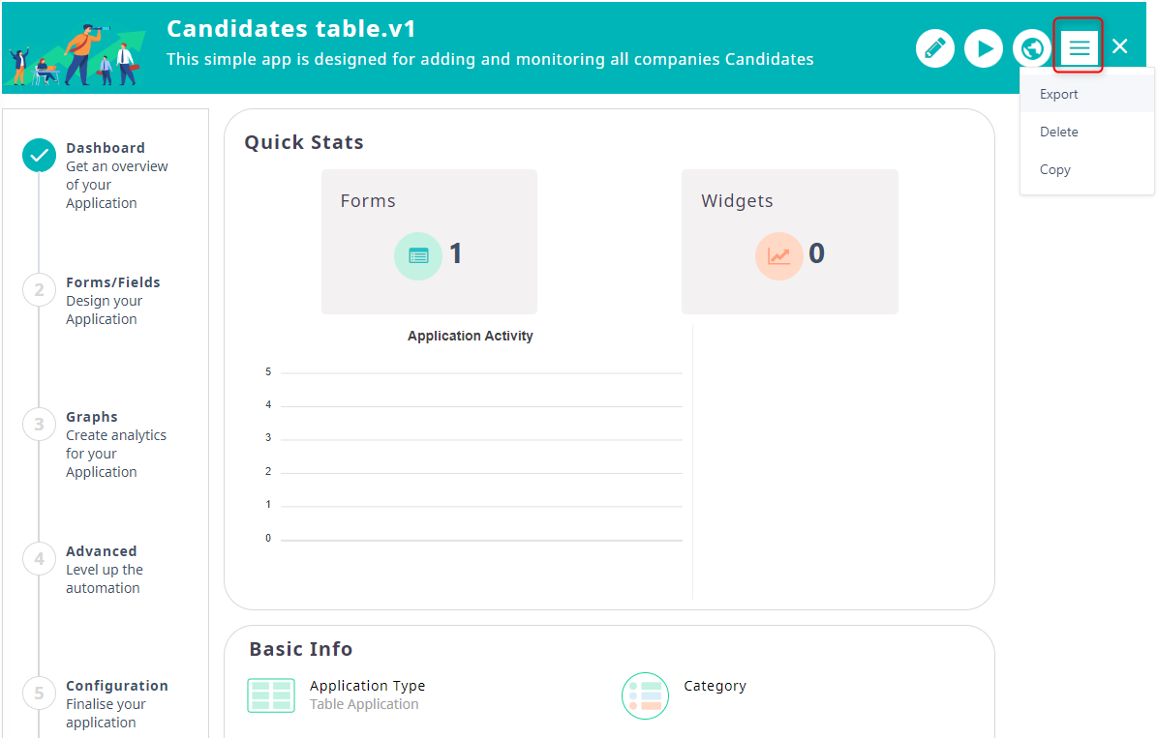Click the Category list icon
1157x738 pixels.
[646, 695]
